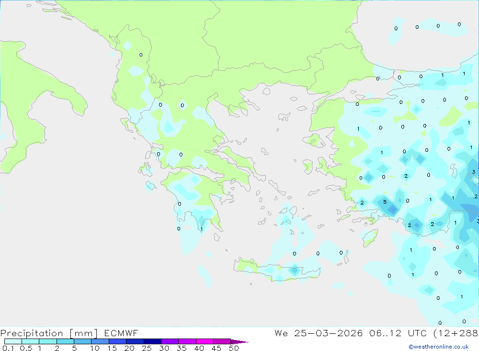Click the "50" legend scale label
Viewport: 479px width, 351px height.
click(x=234, y=348)
